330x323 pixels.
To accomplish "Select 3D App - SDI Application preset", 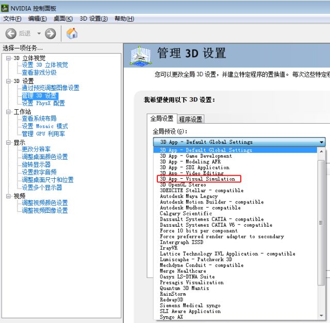I will click(235, 167).
